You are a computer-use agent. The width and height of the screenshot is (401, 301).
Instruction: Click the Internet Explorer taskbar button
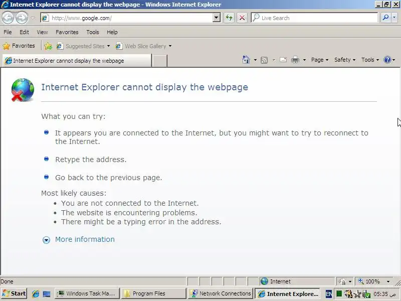click(287, 294)
